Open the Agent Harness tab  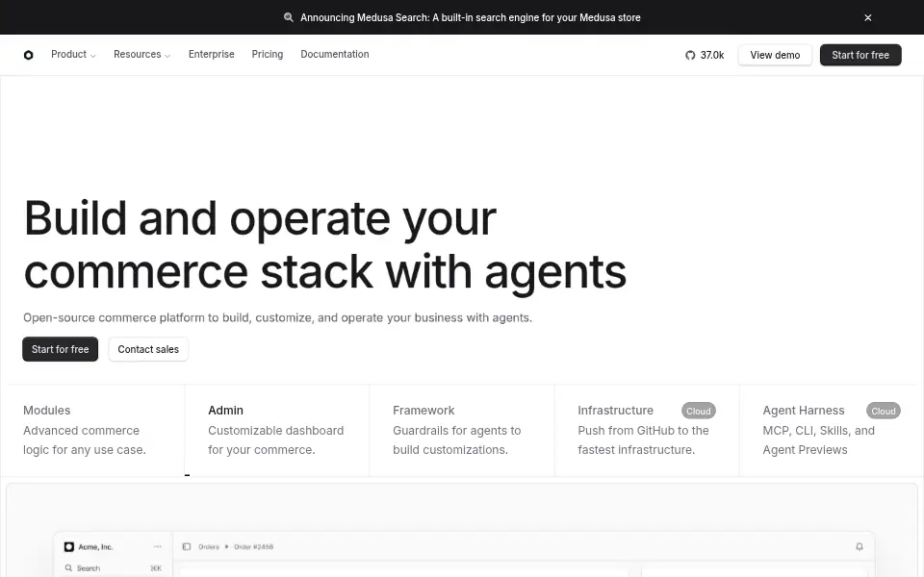[x=832, y=430]
